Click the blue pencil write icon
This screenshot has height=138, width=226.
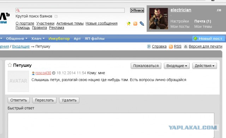142,24
